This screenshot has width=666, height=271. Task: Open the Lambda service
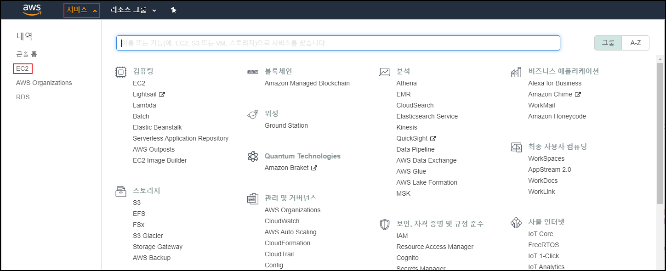pos(144,105)
